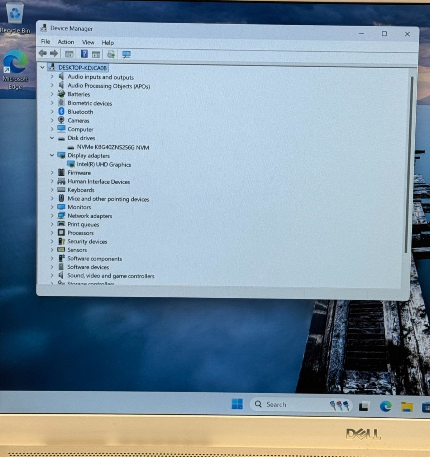430x457 pixels.
Task: Click the Show/Hide Console Tree icon
Action: point(69,54)
